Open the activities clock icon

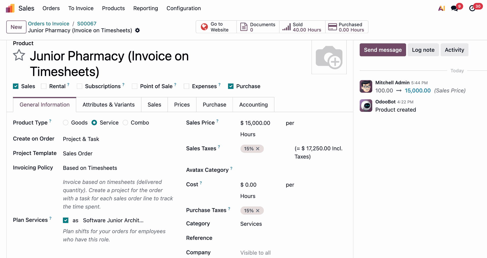coord(472,8)
